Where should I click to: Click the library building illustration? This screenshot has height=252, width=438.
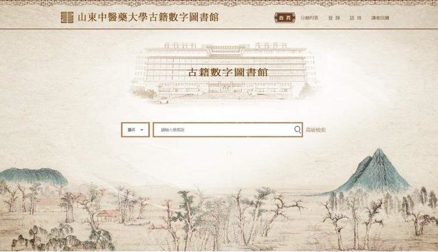pyautogui.click(x=225, y=73)
